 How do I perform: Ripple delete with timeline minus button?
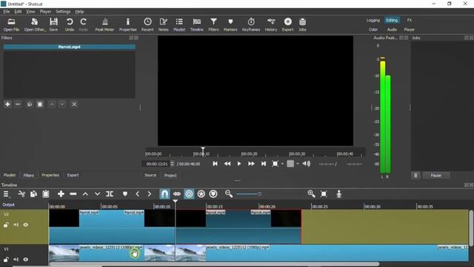(73, 194)
